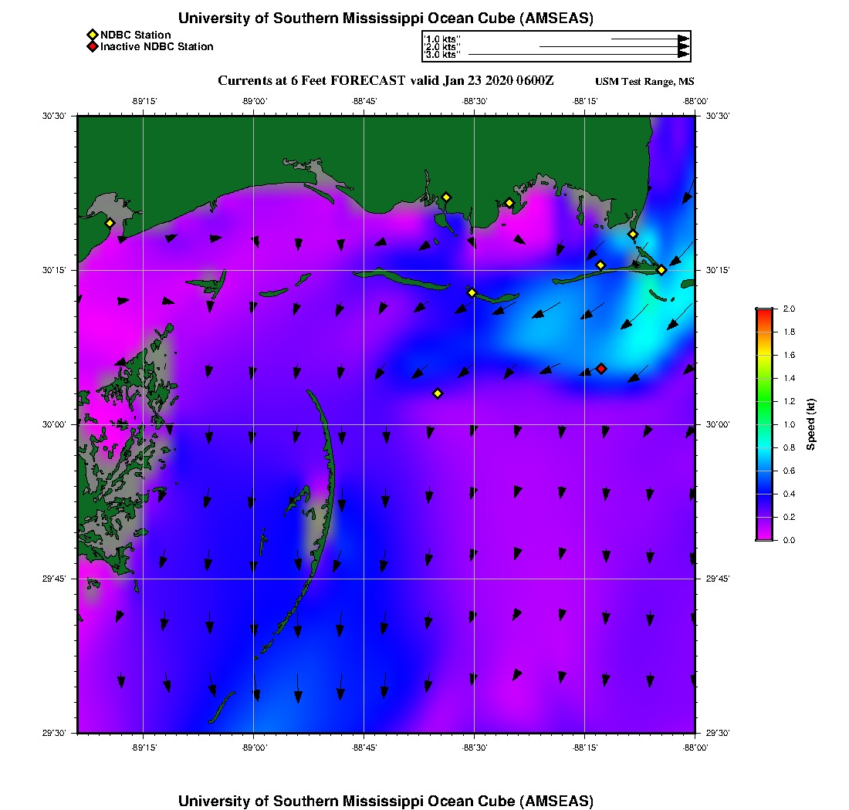Click inside the velocity scale legend box
Image resolution: width=849 pixels, height=810 pixels.
pyautogui.click(x=556, y=46)
